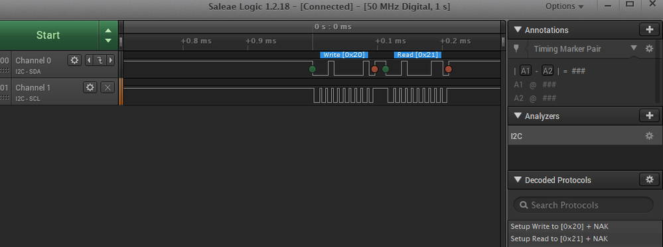
Task: Open capture settings arrows beside Start
Action: point(108,36)
